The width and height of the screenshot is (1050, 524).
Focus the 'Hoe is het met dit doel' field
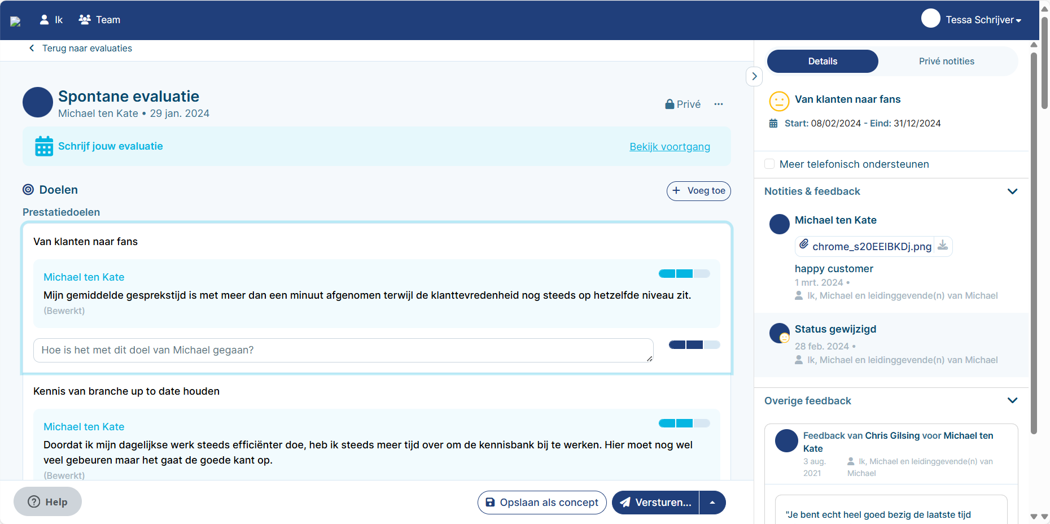tap(343, 351)
